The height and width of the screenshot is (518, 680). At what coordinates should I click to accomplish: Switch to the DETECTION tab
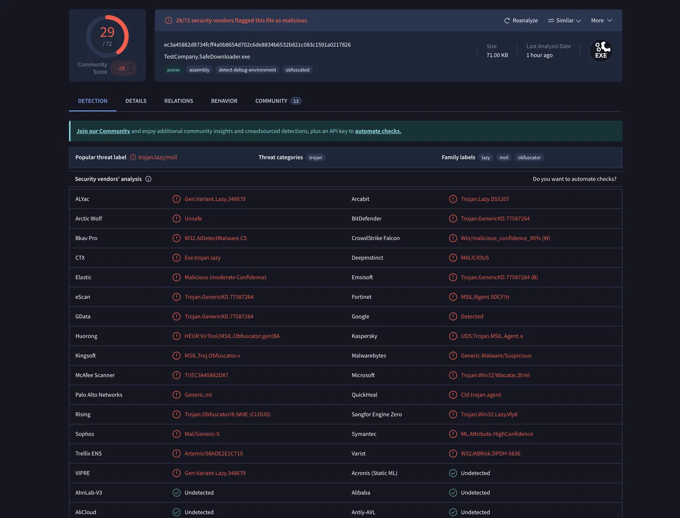pos(92,101)
